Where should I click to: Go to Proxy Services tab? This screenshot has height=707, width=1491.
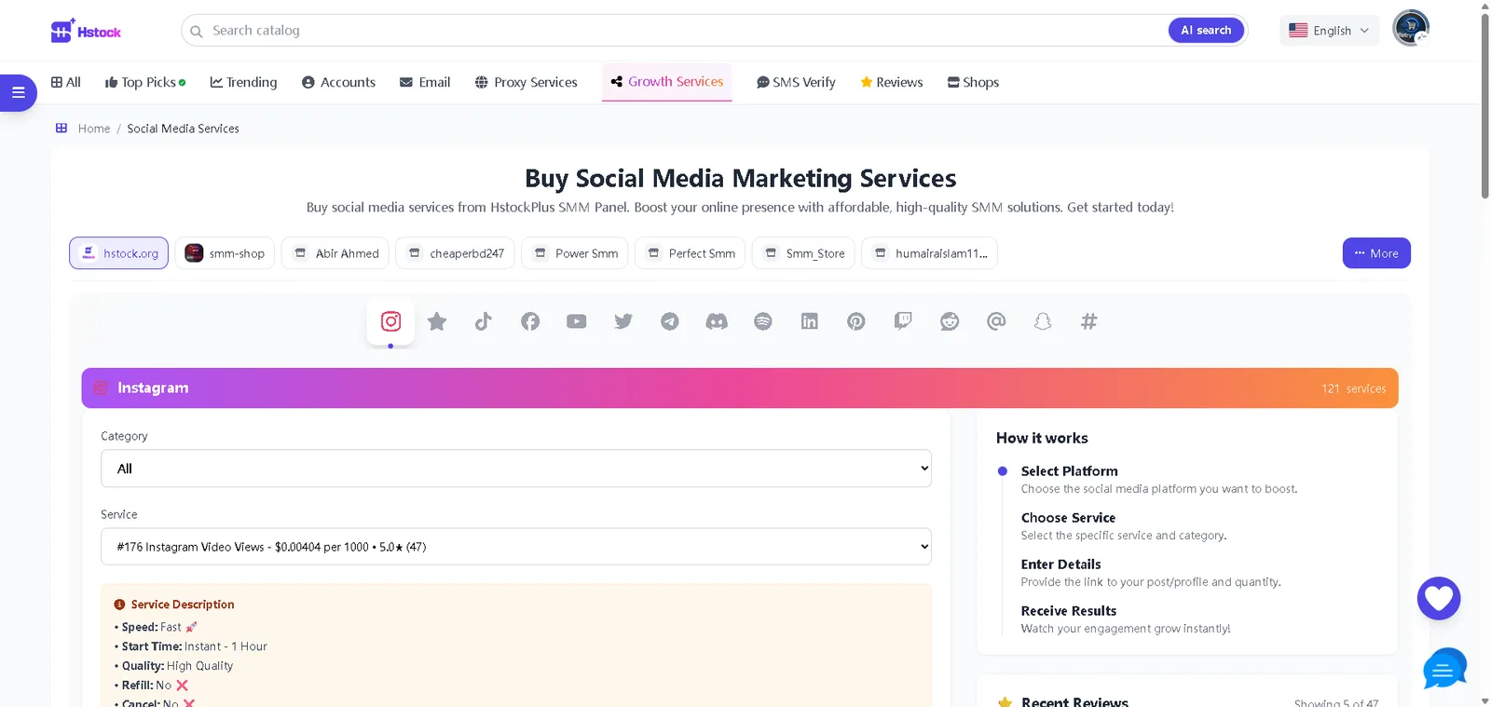(x=527, y=82)
